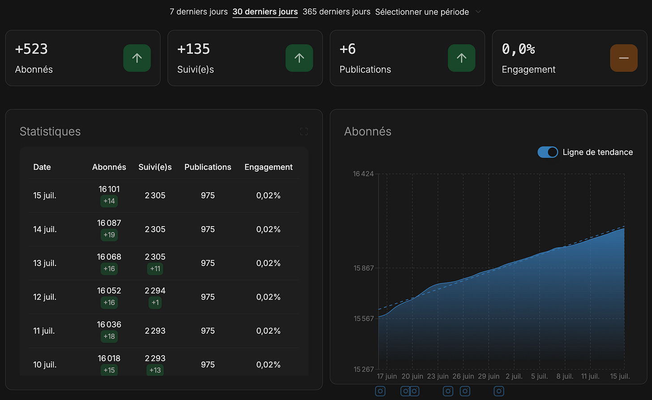Click the Abonnés column header in table
The width and height of the screenshot is (652, 400).
pos(109,167)
